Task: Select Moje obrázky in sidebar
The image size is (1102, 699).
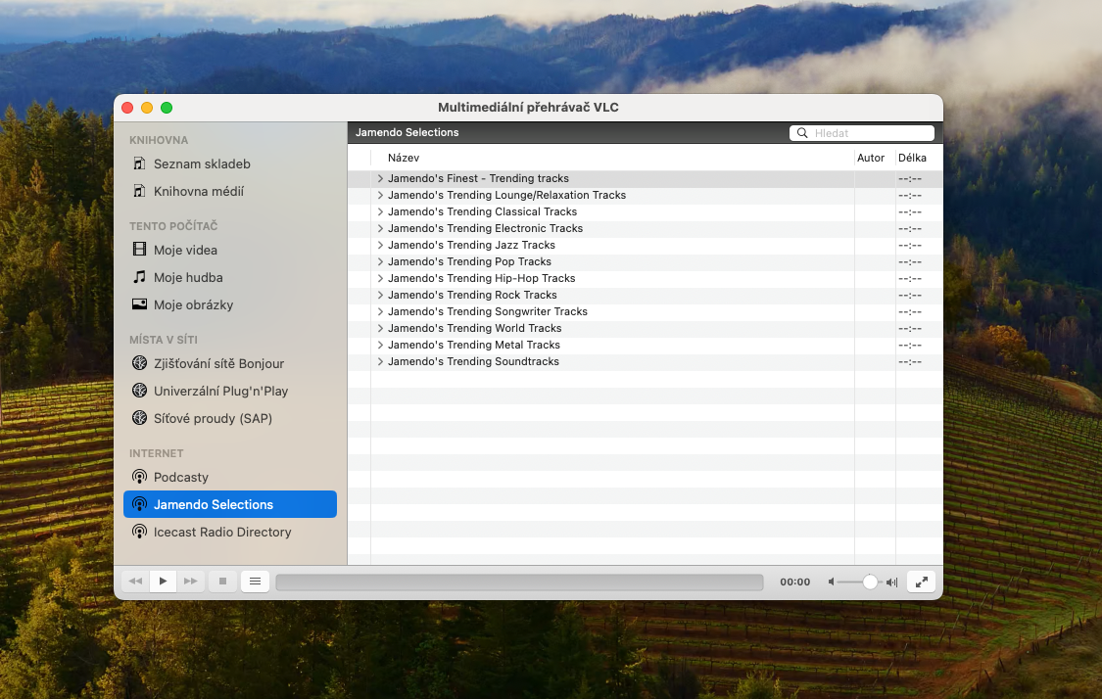Action: point(230,304)
